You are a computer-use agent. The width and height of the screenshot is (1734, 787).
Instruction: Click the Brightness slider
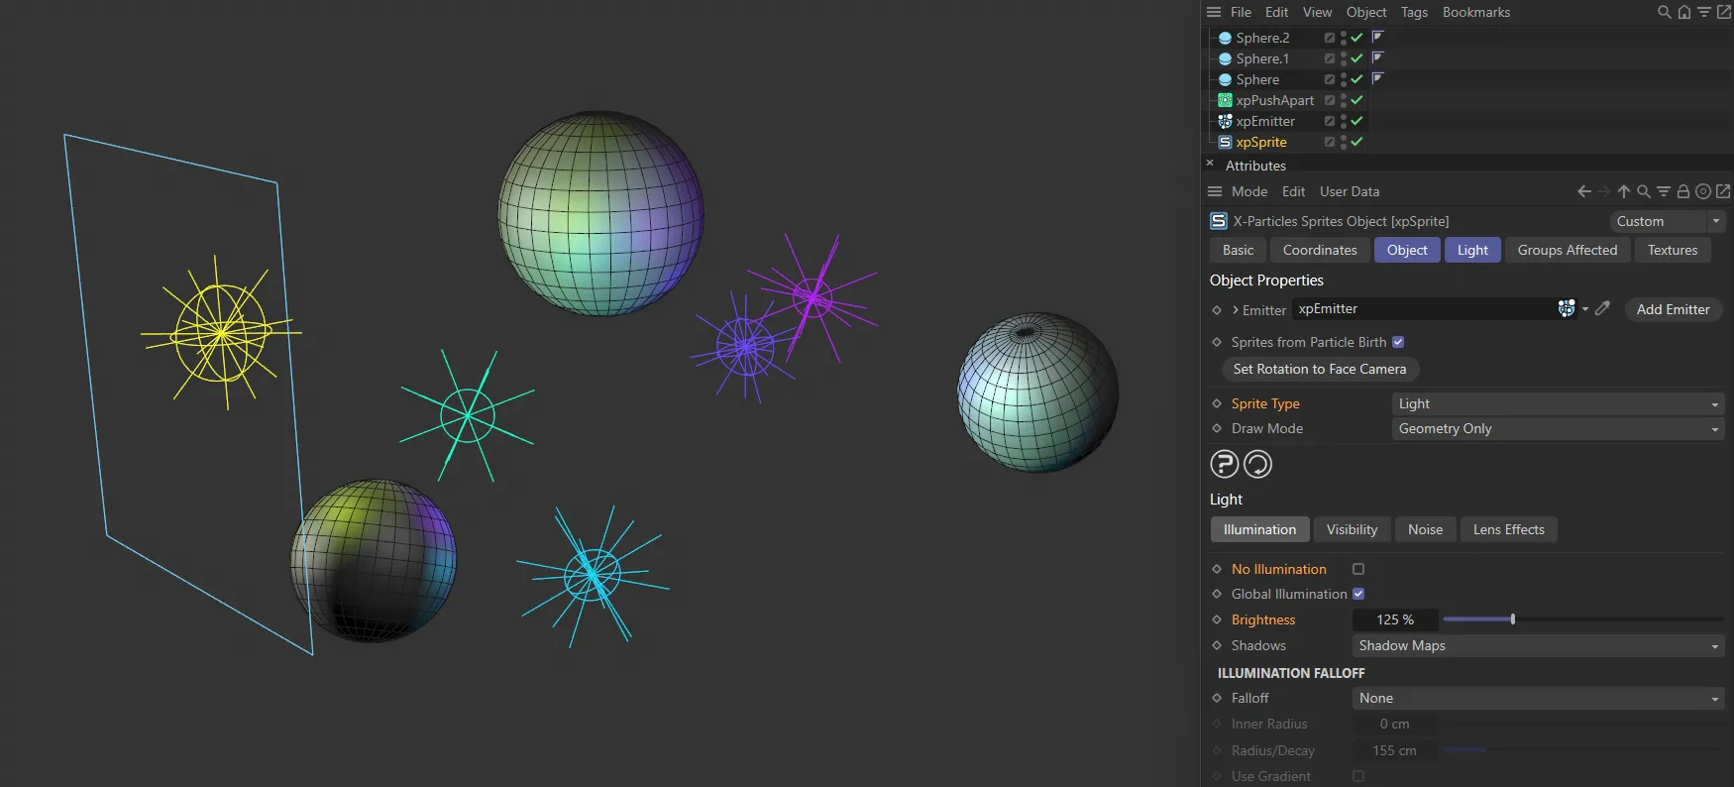point(1582,619)
